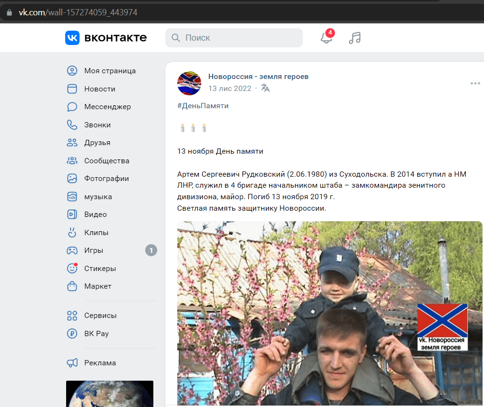
Task: Click the site lock icon in address bar
Action: 9,12
